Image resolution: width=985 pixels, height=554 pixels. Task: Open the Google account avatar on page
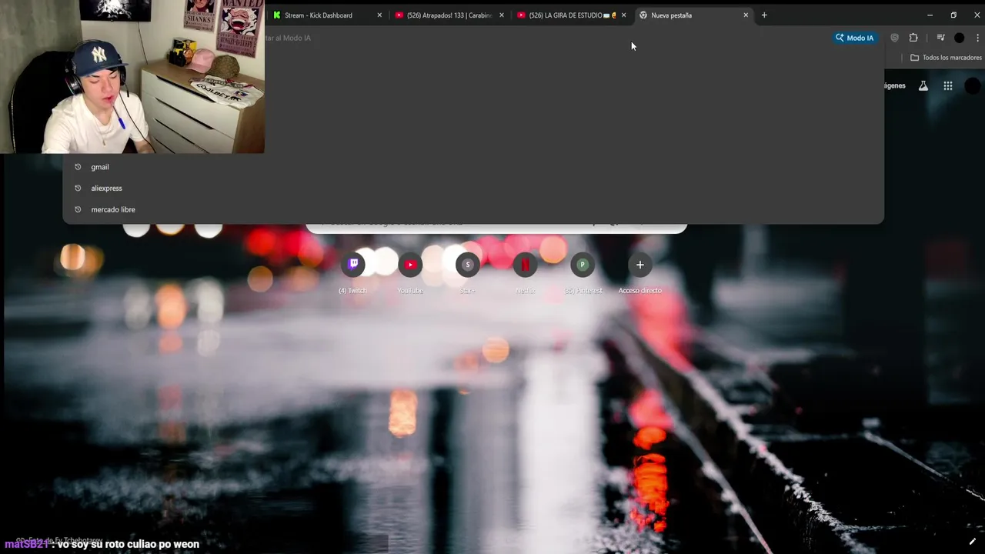973,86
